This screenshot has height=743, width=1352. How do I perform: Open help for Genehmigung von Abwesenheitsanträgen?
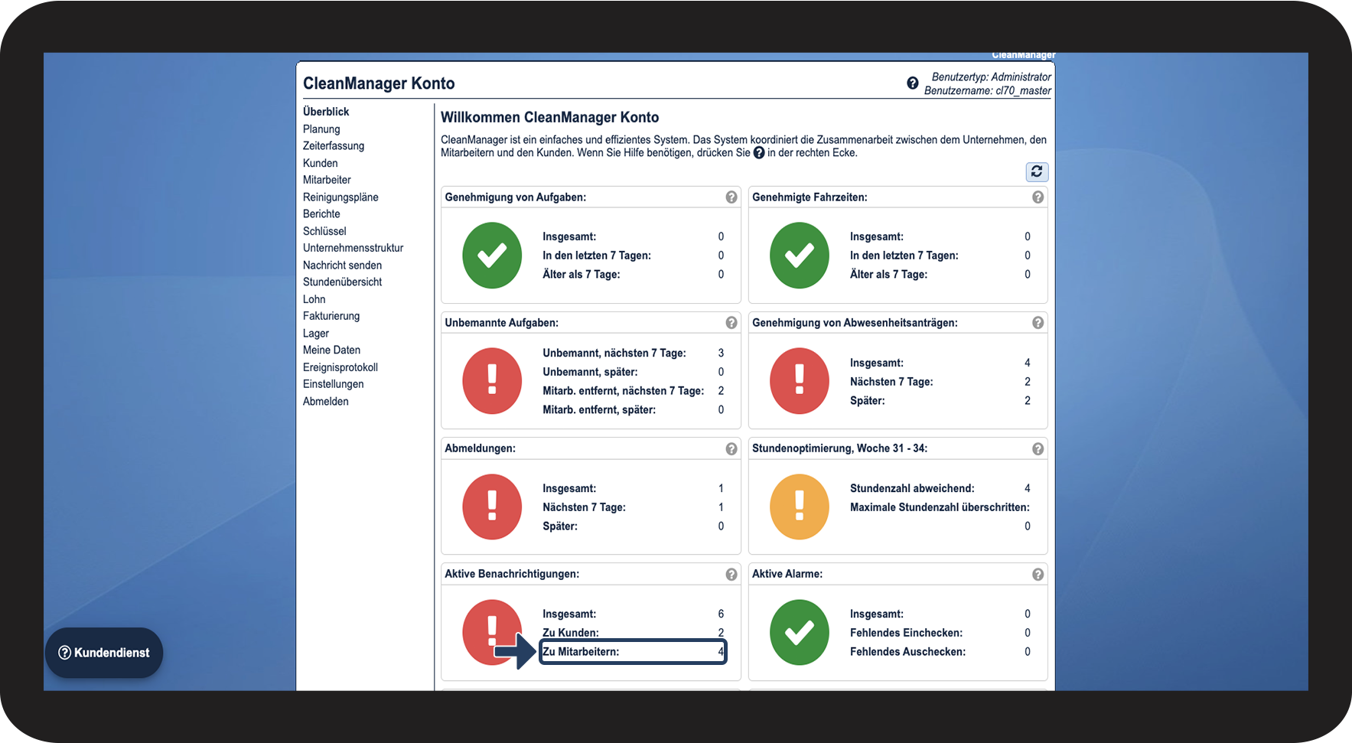coord(1038,323)
